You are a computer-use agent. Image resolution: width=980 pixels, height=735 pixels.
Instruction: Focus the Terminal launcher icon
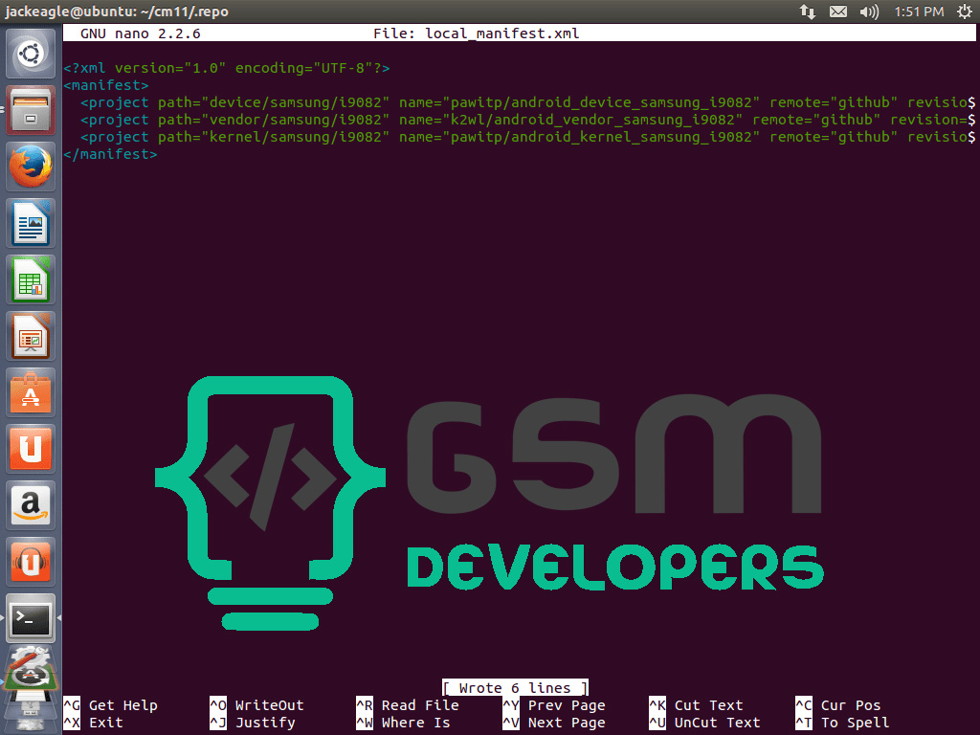[x=31, y=618]
